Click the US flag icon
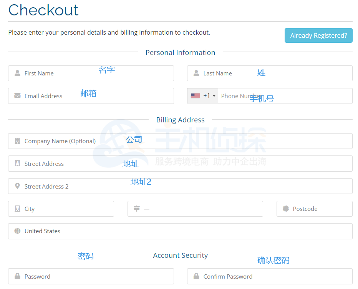Image resolution: width=358 pixels, height=289 pixels. coord(195,96)
